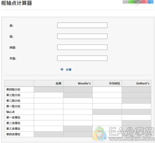
Task: Click 卡玛利拉 cell in 第二支撑位 row
Action: [x=107, y=123]
